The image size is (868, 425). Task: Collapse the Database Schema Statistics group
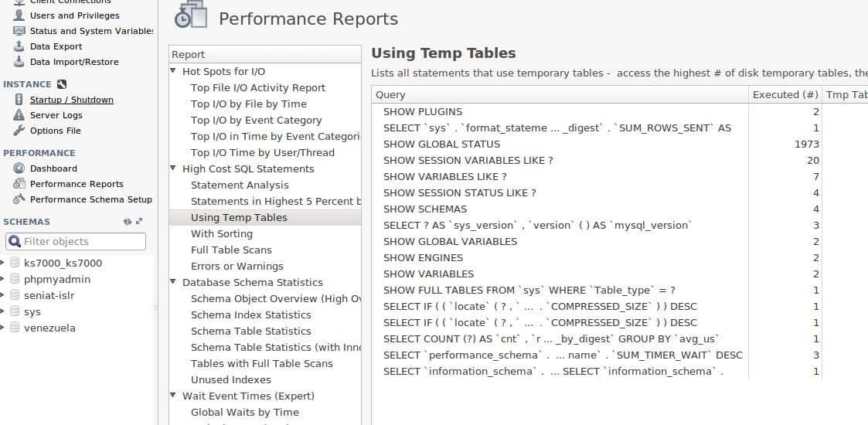click(x=172, y=282)
